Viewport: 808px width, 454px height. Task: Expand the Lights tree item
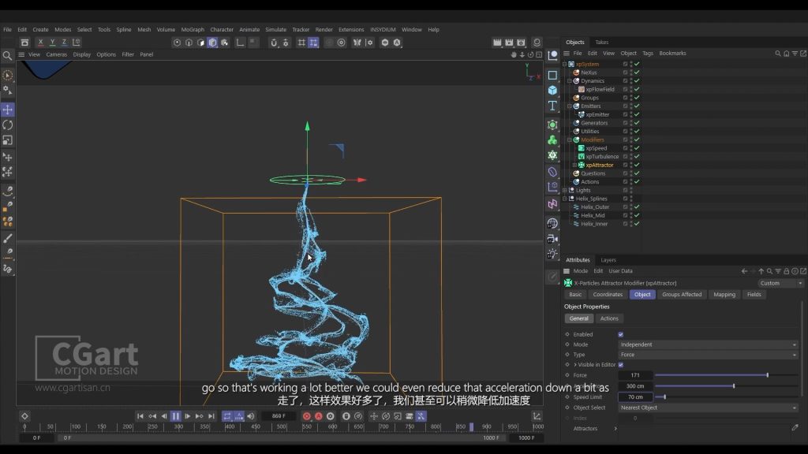pos(565,191)
